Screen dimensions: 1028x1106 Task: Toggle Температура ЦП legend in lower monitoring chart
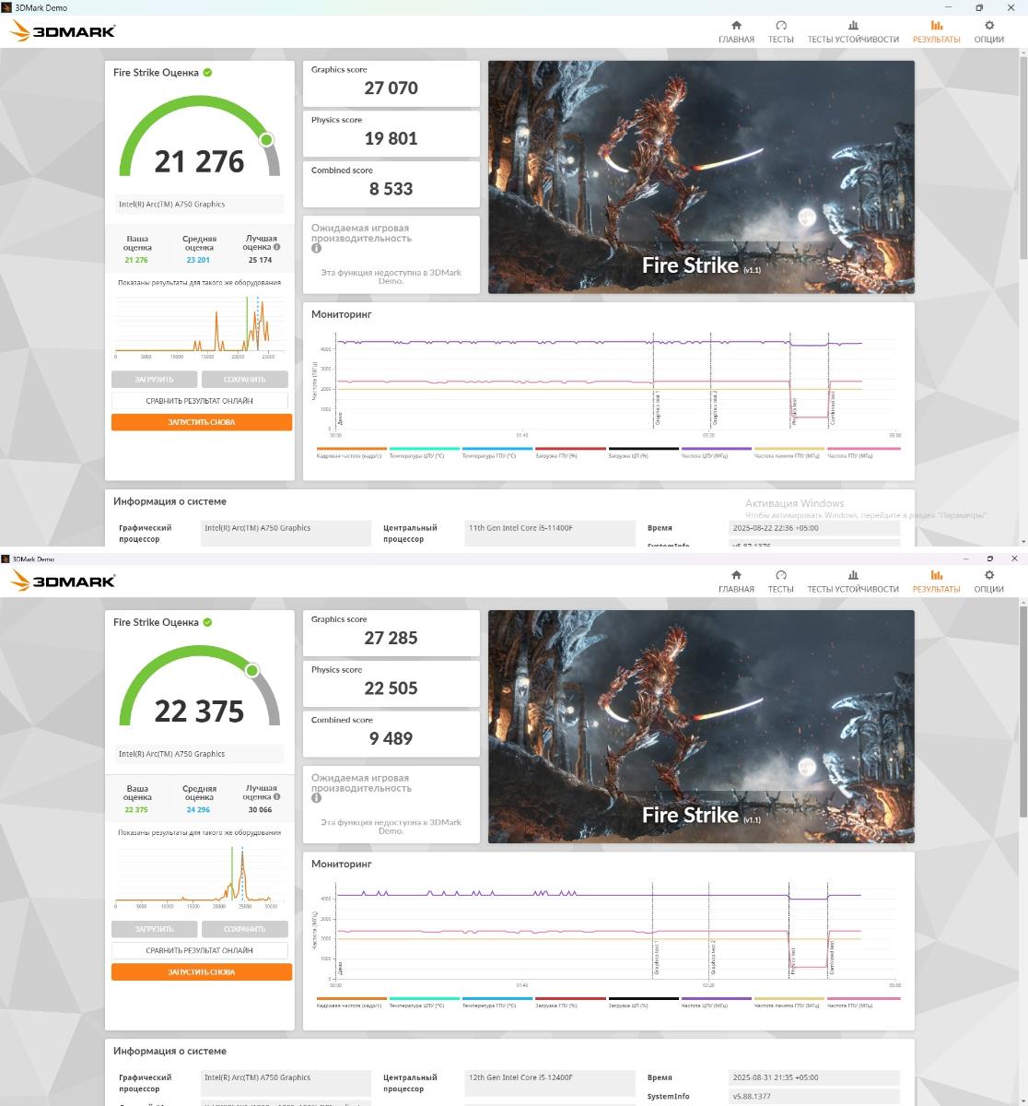click(x=425, y=1002)
